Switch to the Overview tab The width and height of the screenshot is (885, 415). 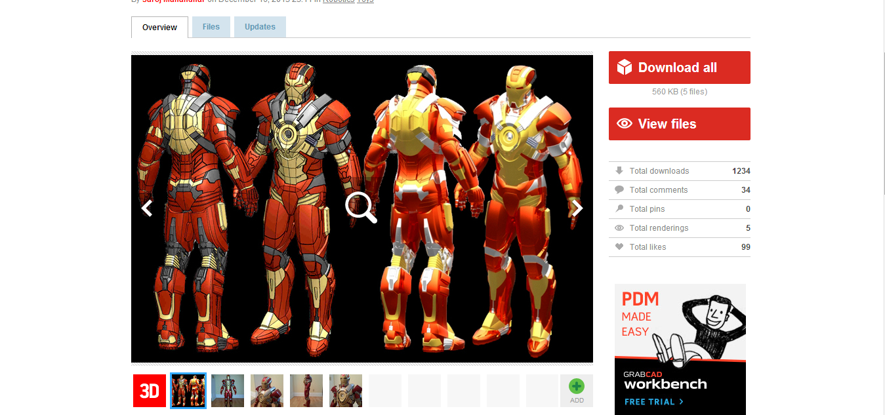point(160,28)
